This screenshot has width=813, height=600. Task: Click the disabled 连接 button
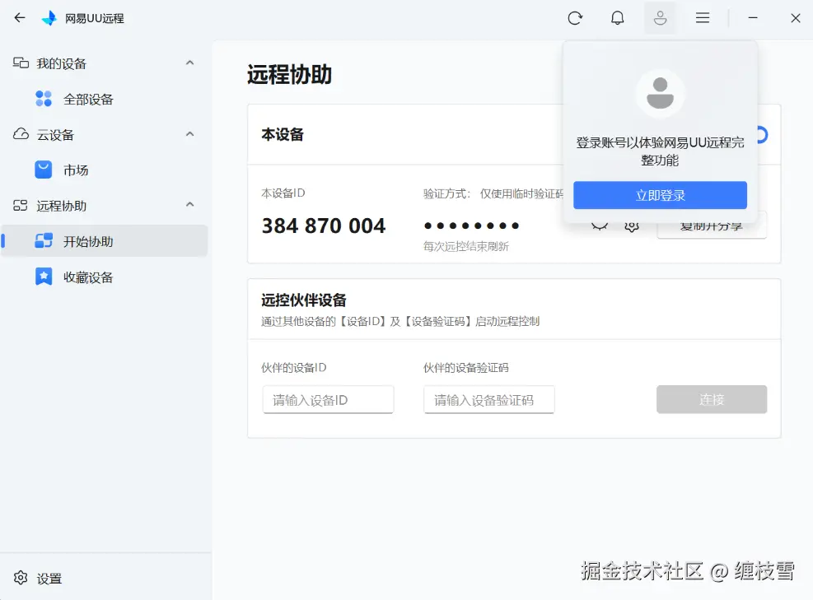click(x=712, y=399)
